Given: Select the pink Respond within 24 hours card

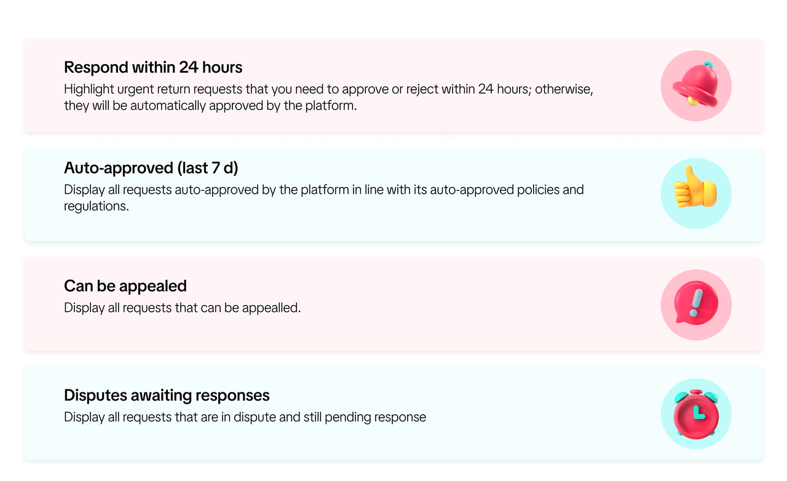Looking at the screenshot, I should pos(393,85).
